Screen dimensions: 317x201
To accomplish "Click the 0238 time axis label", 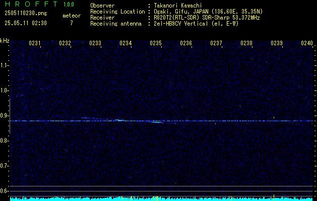I will 246,43.
